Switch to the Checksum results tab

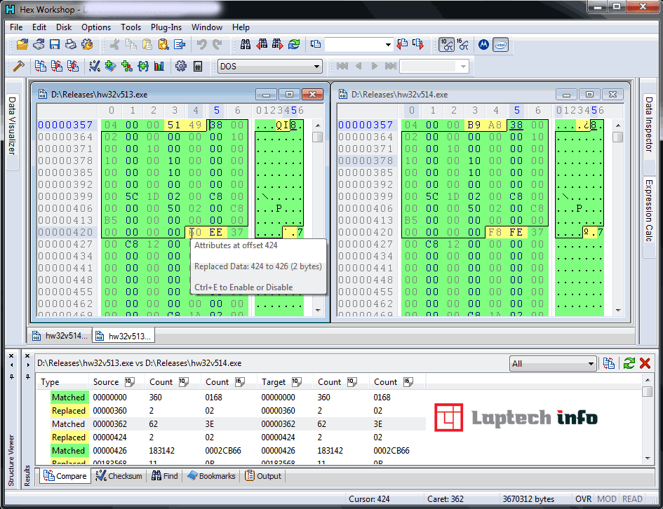pyautogui.click(x=119, y=476)
